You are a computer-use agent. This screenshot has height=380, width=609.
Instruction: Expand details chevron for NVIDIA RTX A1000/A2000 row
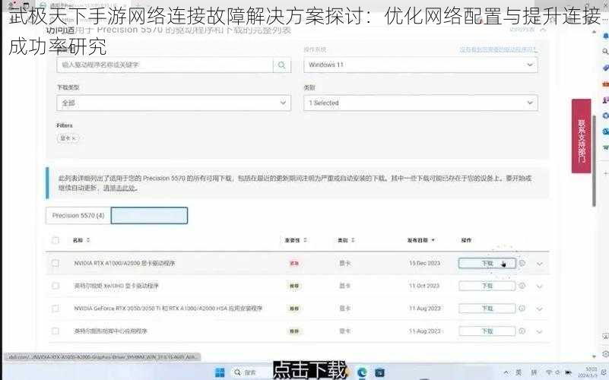(540, 264)
